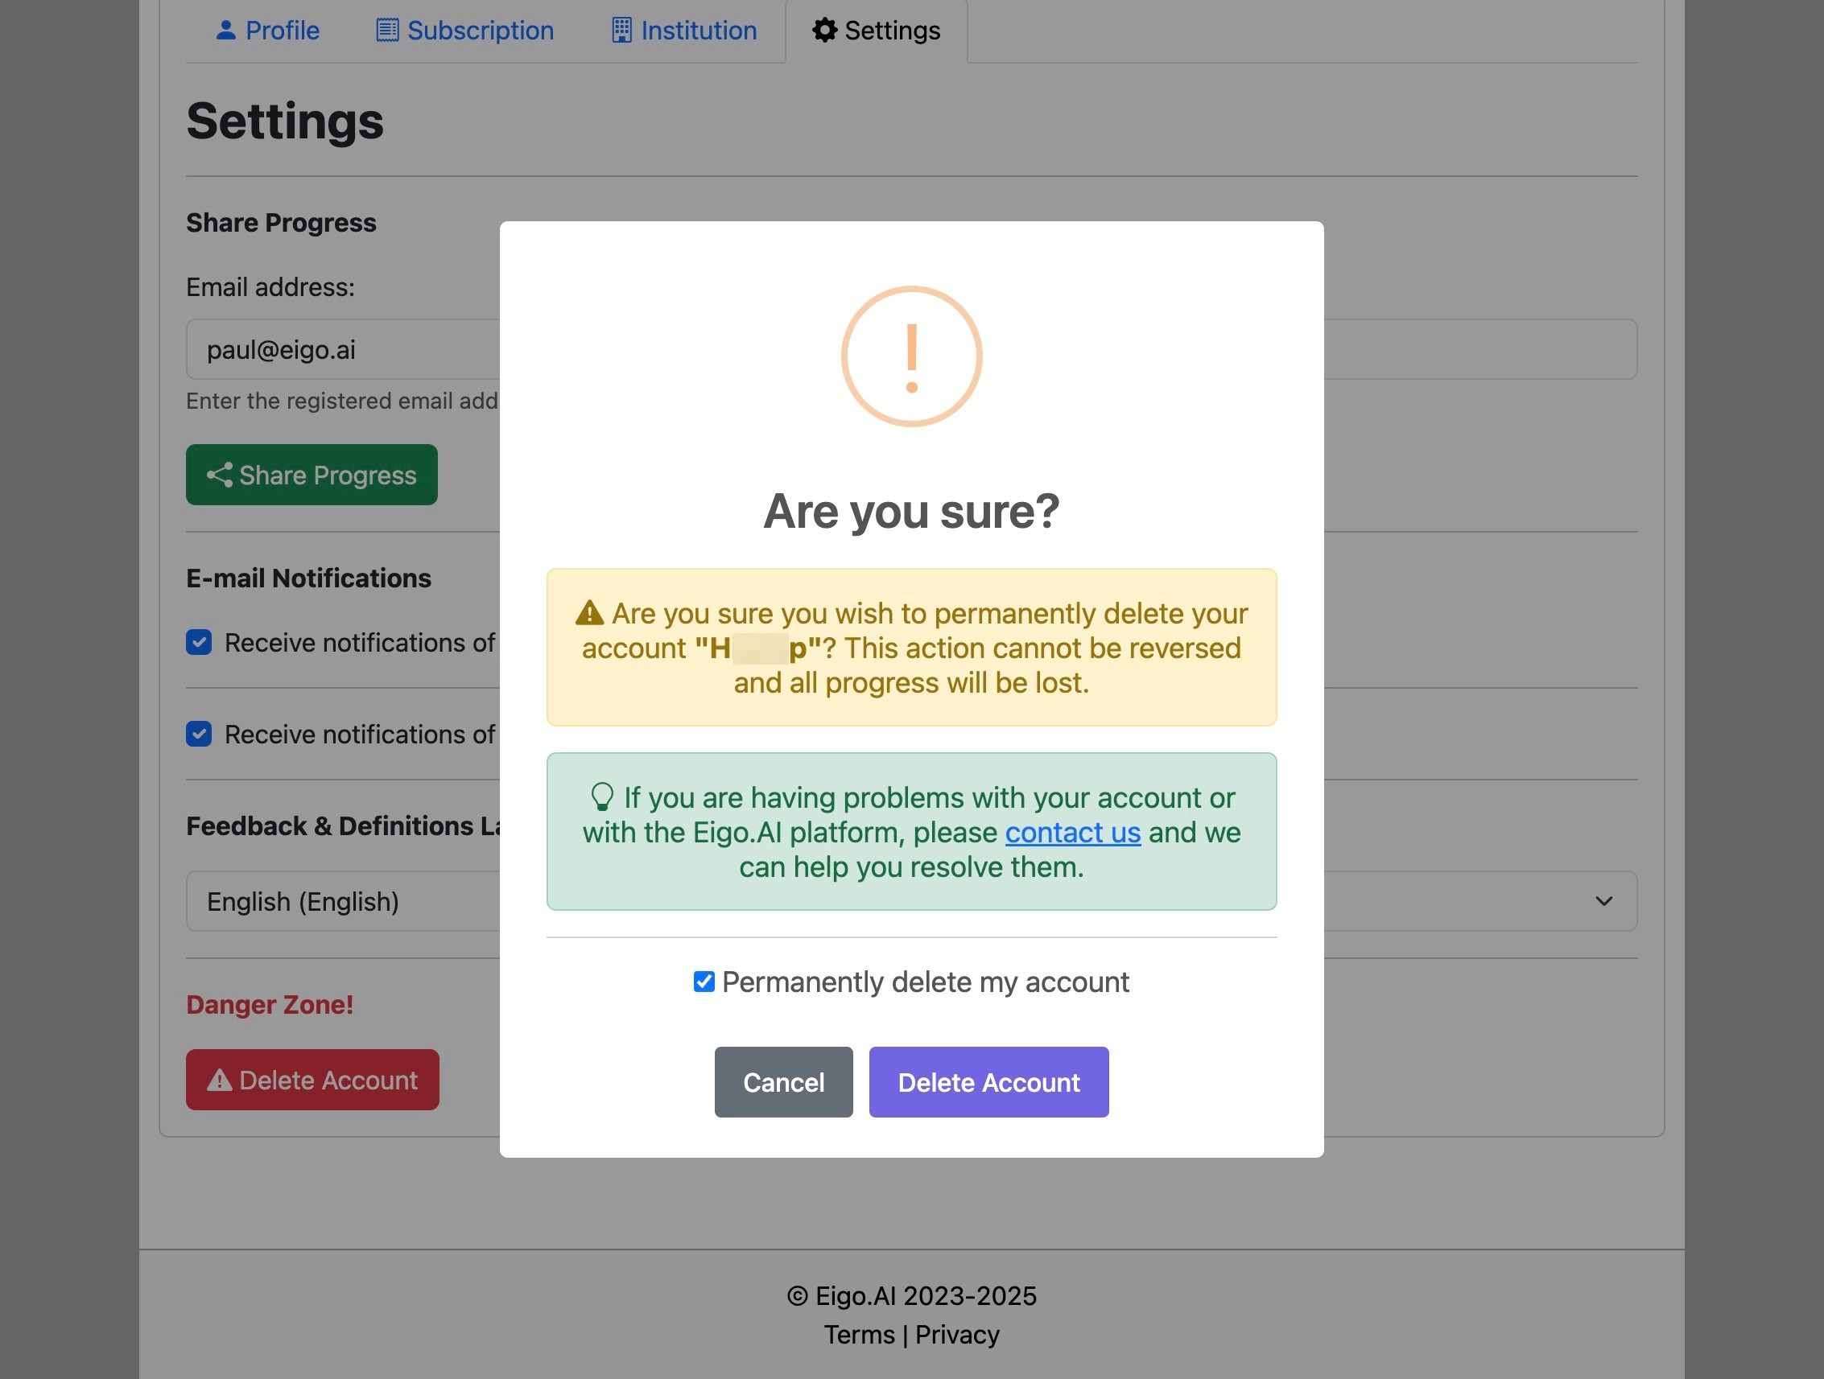Screen dimensions: 1824x1379
Task: Toggle the first Receive notifications checkbox
Action: (x=199, y=642)
